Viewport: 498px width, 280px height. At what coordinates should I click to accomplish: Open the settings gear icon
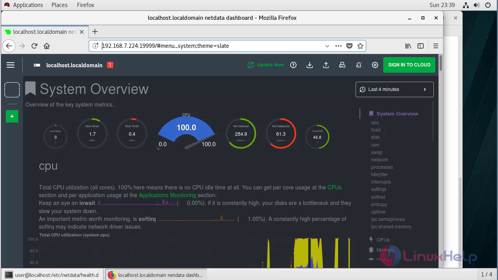pyautogui.click(x=375, y=65)
